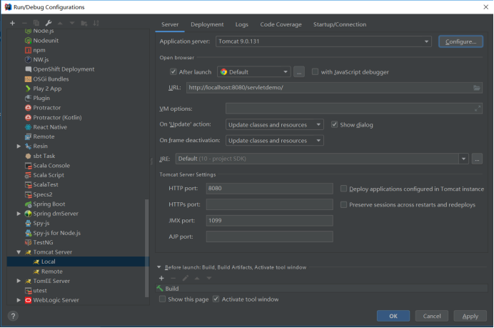Open On frame deactivation dropdown
The height and width of the screenshot is (328, 494).
(x=274, y=140)
